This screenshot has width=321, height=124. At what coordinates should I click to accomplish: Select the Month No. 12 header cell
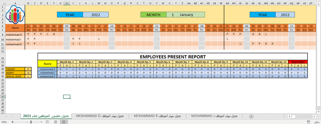click(x=278, y=62)
